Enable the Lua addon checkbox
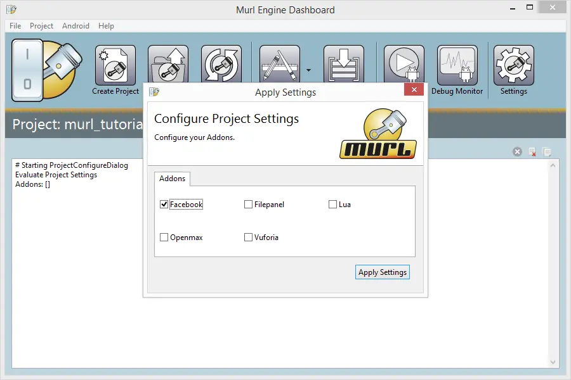The width and height of the screenshot is (571, 380). pos(332,205)
